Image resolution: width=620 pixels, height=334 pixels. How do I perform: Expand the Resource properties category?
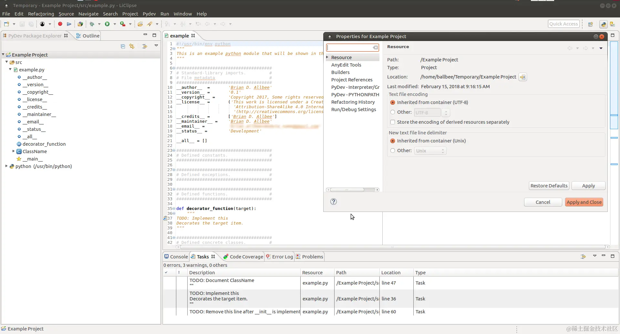(x=327, y=57)
